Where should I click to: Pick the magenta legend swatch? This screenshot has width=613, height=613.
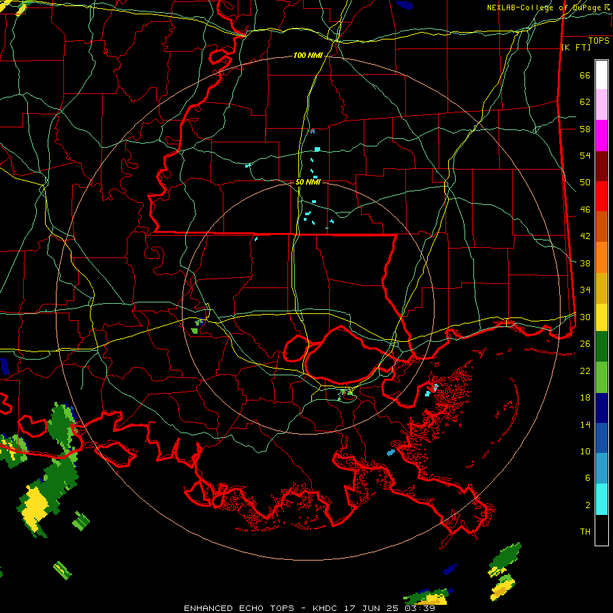[601, 136]
